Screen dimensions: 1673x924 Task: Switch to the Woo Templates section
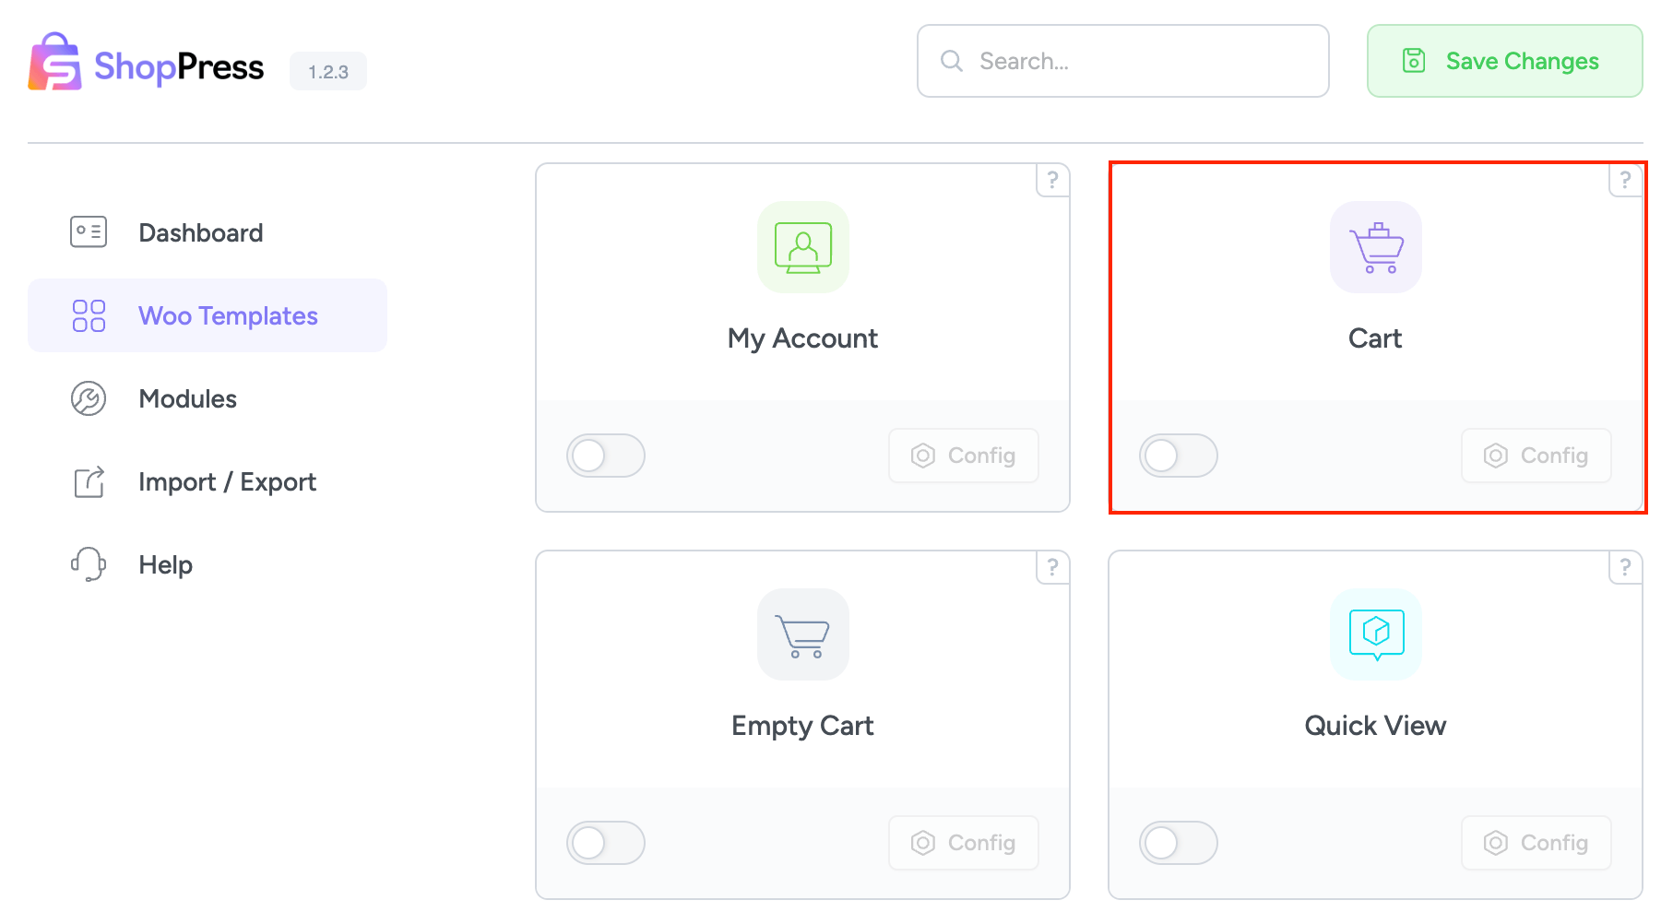pyautogui.click(x=228, y=315)
